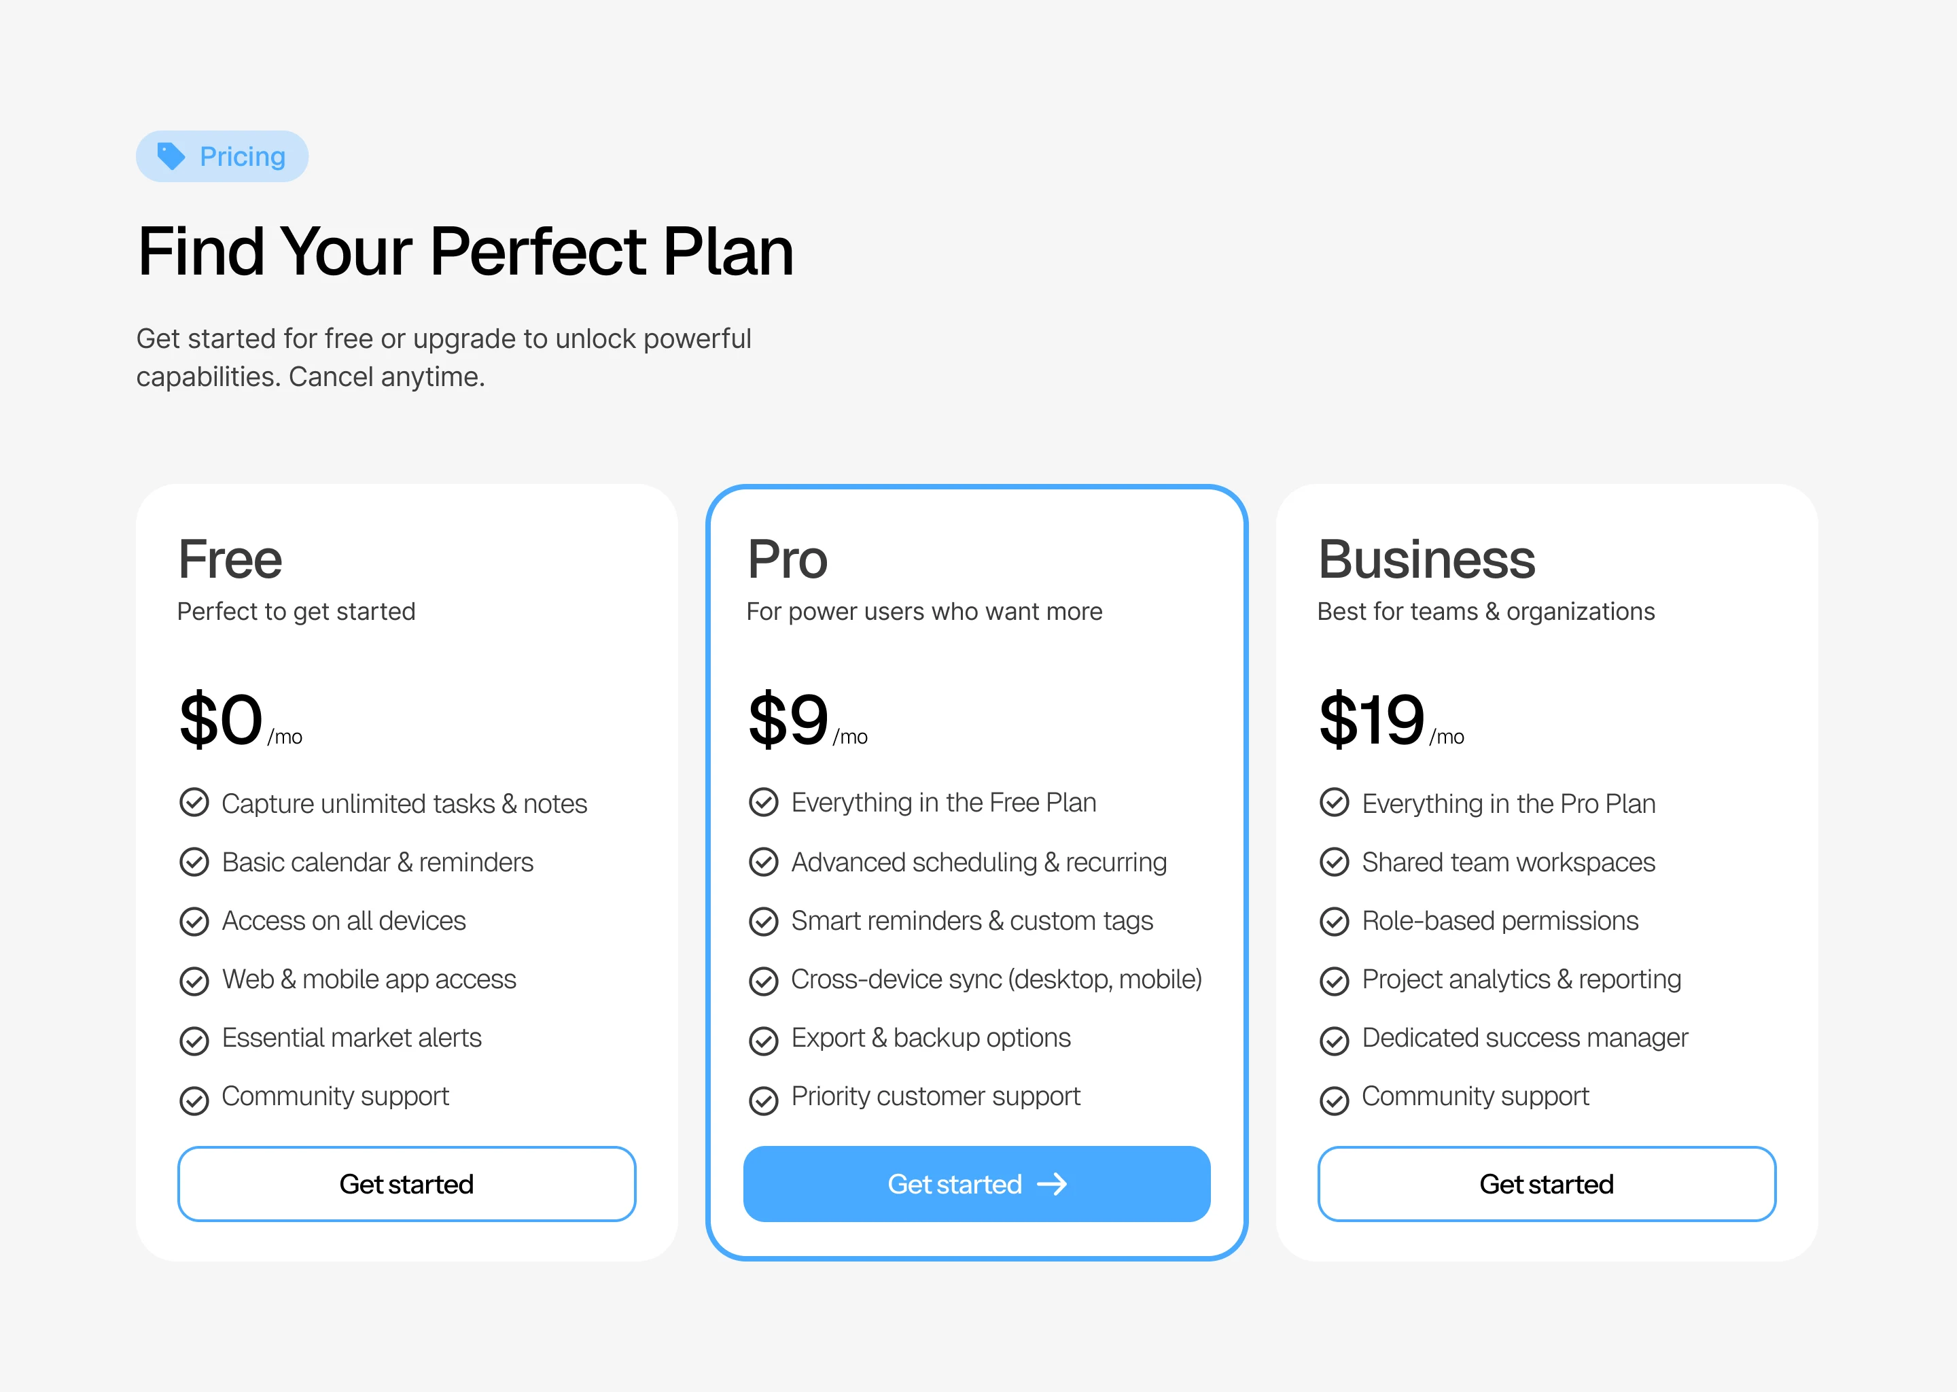Click check icon beside Essential market alerts
Viewport: 1957px width, 1392px height.
(194, 1040)
